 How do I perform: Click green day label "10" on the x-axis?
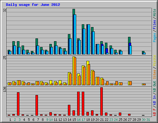[x=51, y=120]
